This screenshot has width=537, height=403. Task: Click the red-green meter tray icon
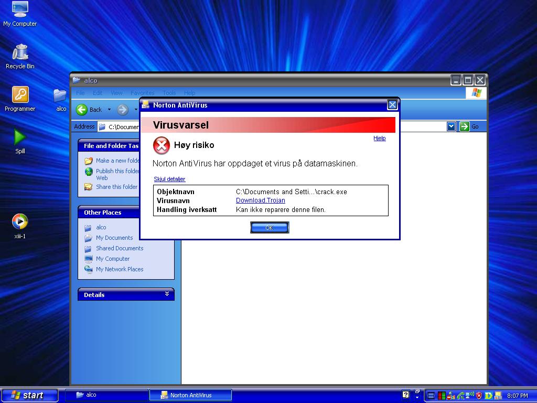click(442, 396)
